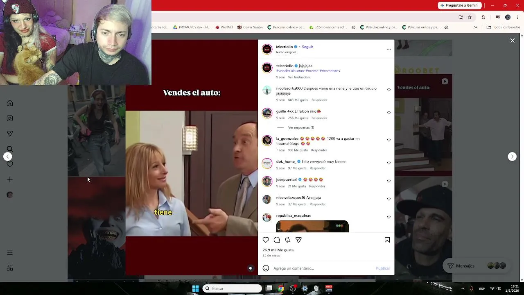
Task: Open the Todos los favoritos folder
Action: pyautogui.click(x=503, y=27)
